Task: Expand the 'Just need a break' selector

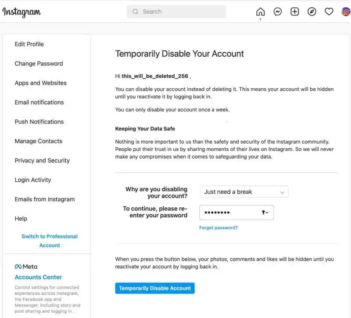Action: (x=244, y=192)
